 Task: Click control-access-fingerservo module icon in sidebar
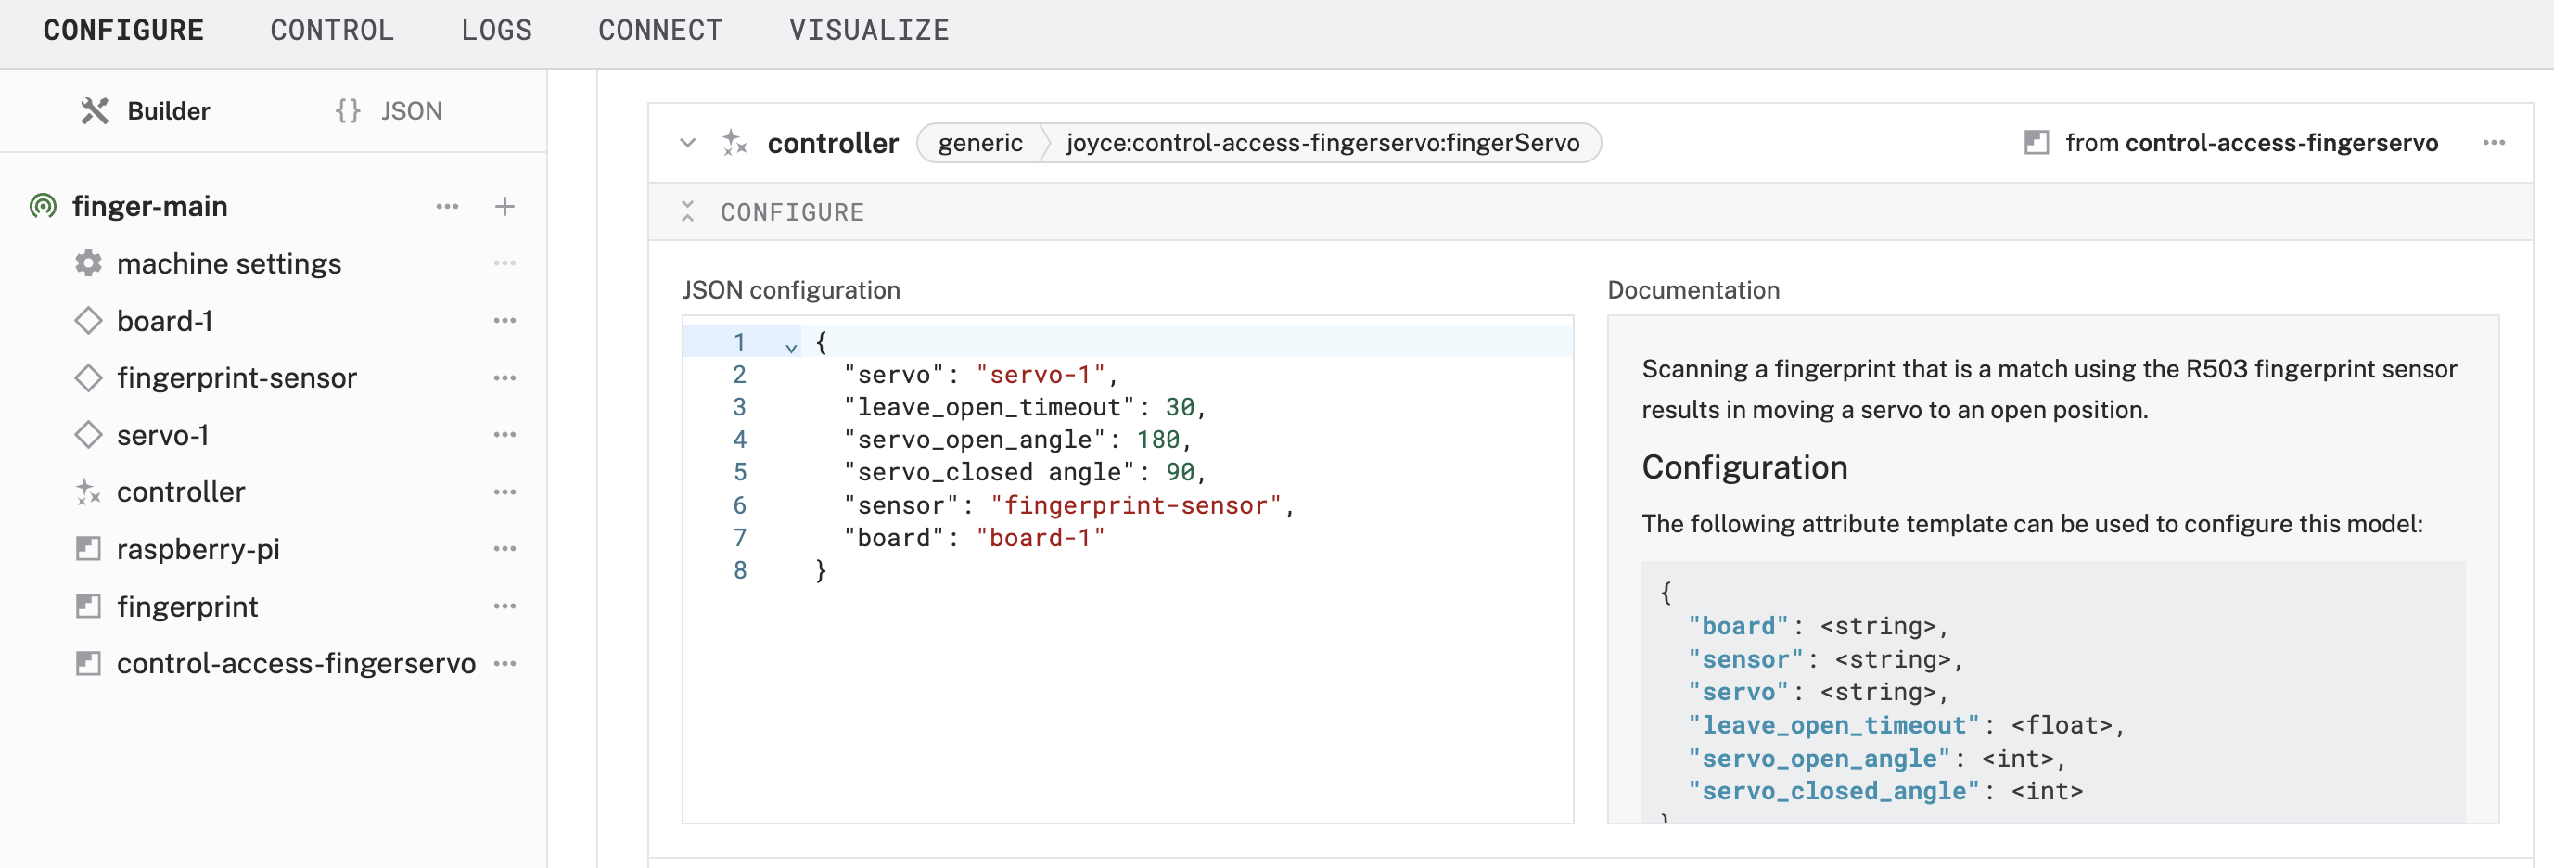(x=88, y=664)
